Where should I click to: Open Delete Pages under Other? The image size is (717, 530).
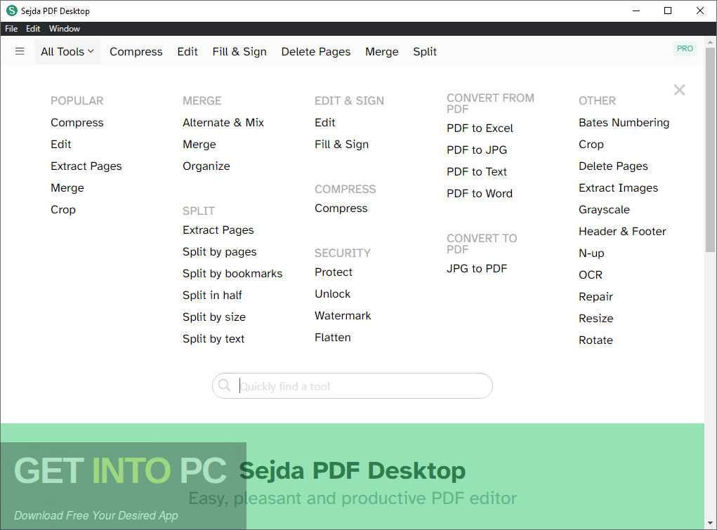(x=613, y=166)
